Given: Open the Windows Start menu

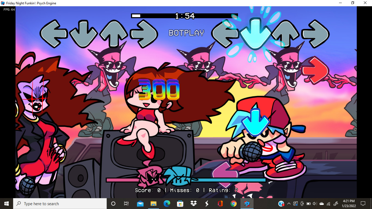Looking at the screenshot, I should coord(6,204).
